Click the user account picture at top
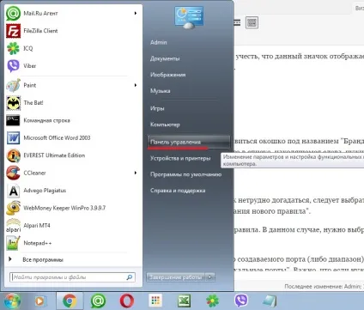Image resolution: width=364 pixels, height=310 pixels. coord(189,17)
